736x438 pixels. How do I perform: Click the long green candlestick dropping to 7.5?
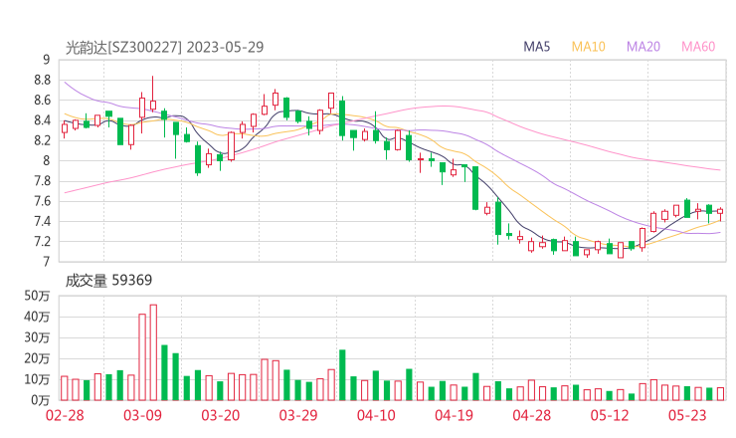(475, 188)
